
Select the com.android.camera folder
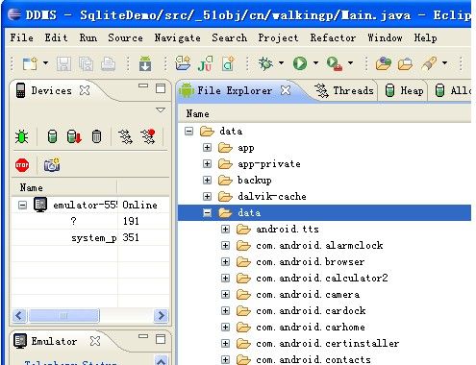click(x=308, y=295)
